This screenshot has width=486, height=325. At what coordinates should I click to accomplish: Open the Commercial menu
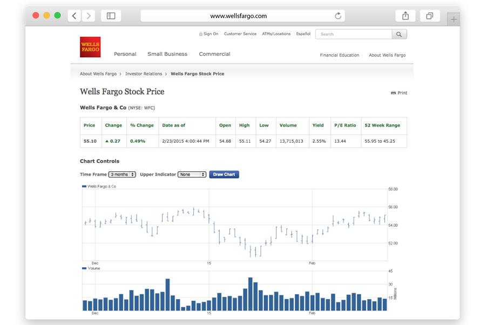coord(214,54)
